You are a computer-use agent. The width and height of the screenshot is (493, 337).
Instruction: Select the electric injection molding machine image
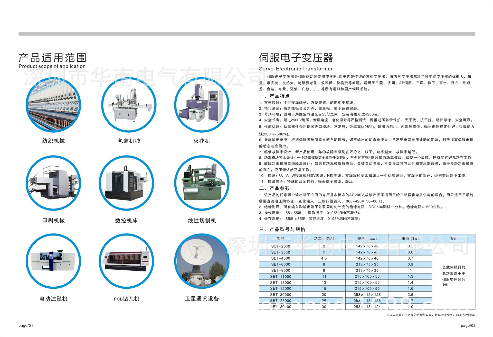[53, 261]
